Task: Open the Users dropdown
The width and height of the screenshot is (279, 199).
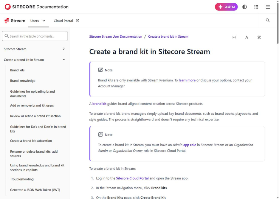Action: [x=38, y=21]
